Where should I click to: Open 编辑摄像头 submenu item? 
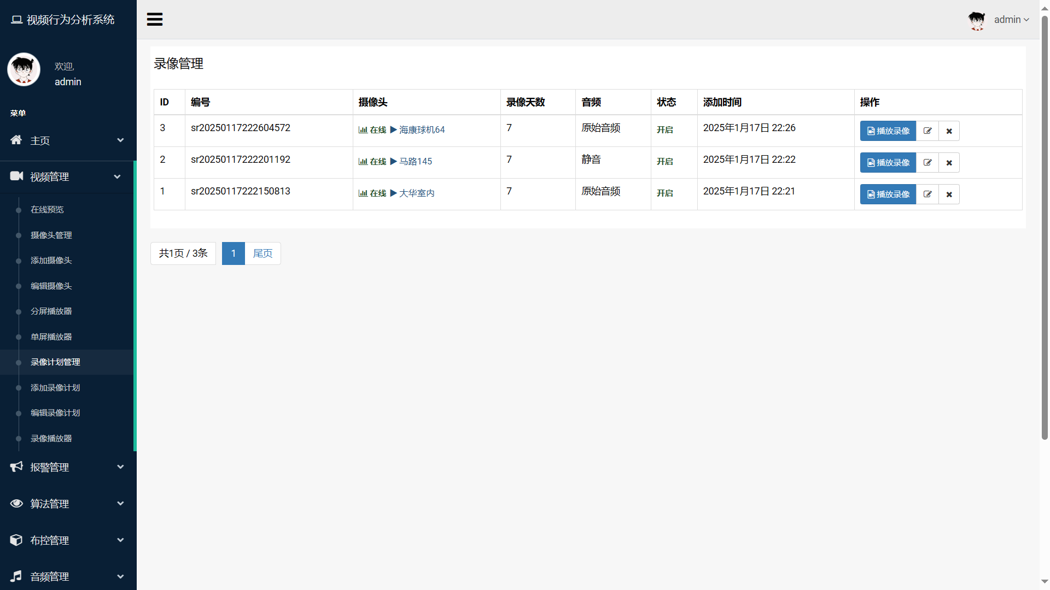coord(51,286)
